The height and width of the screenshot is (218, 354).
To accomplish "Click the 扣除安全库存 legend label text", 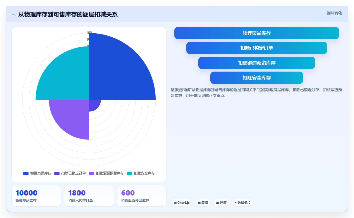I will tap(144, 173).
